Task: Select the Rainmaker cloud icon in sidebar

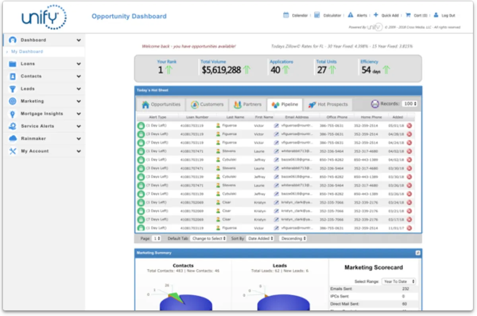Action: click(x=13, y=138)
